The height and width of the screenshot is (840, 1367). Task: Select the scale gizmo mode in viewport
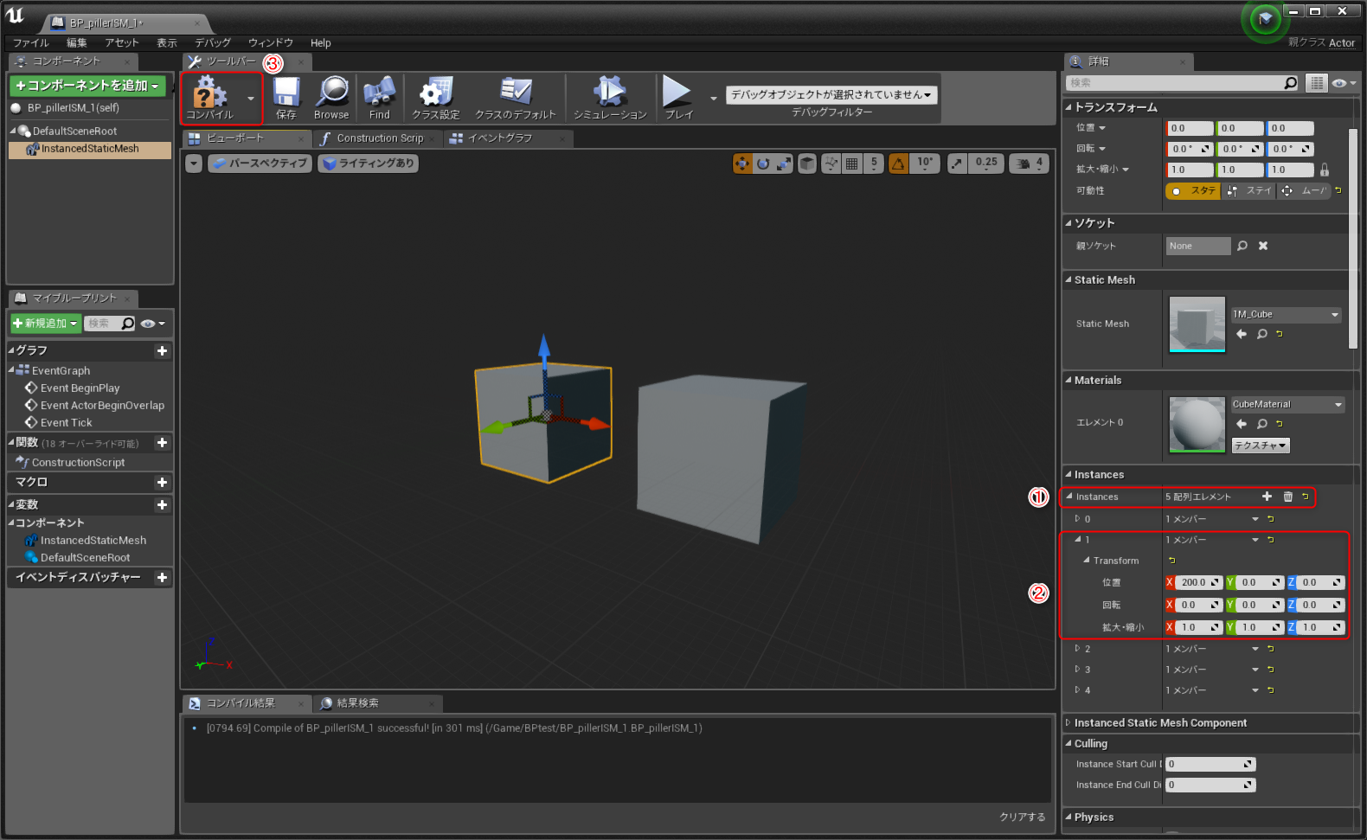pos(784,164)
